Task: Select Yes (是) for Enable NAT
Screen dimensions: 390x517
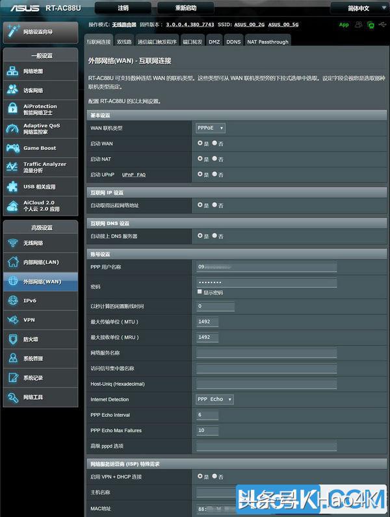Action: pos(200,158)
